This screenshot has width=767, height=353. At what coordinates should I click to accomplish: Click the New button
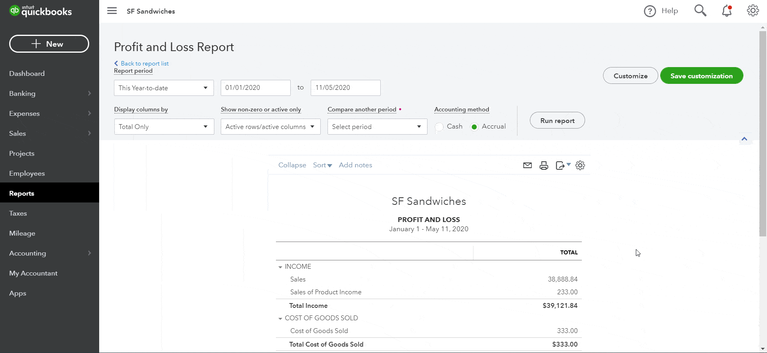tap(49, 44)
